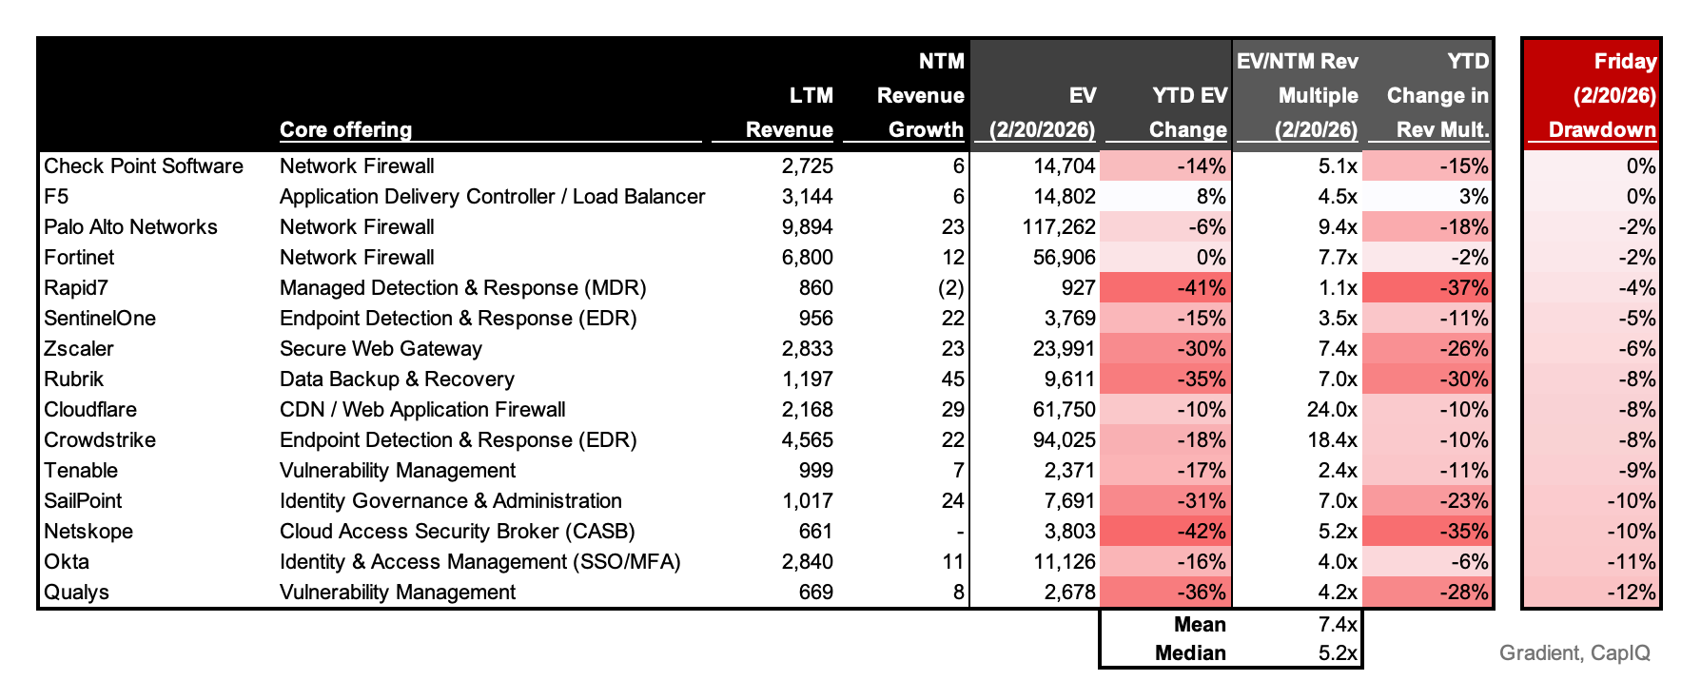Viewport: 1701px width, 700px height.
Task: Select the Data Backup & Recovery cell
Action: click(397, 379)
